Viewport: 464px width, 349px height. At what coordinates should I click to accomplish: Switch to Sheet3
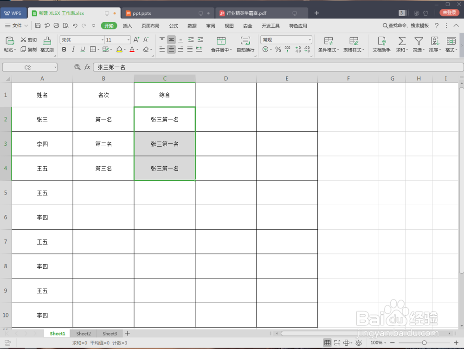point(110,334)
